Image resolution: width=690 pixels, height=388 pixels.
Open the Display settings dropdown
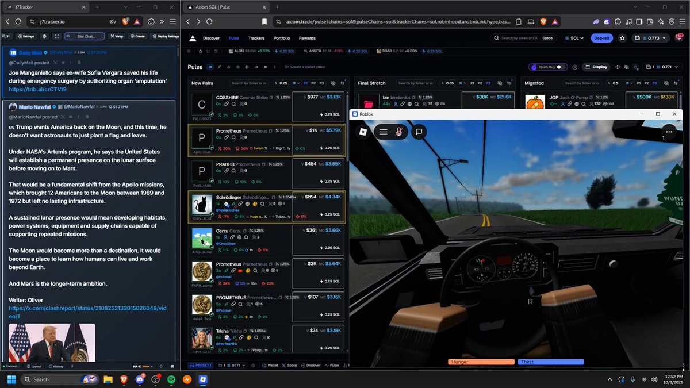click(597, 67)
